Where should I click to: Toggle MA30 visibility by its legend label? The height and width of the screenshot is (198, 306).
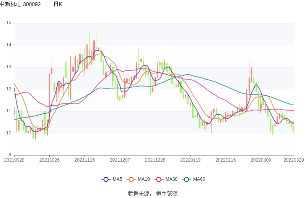pyautogui.click(x=171, y=179)
